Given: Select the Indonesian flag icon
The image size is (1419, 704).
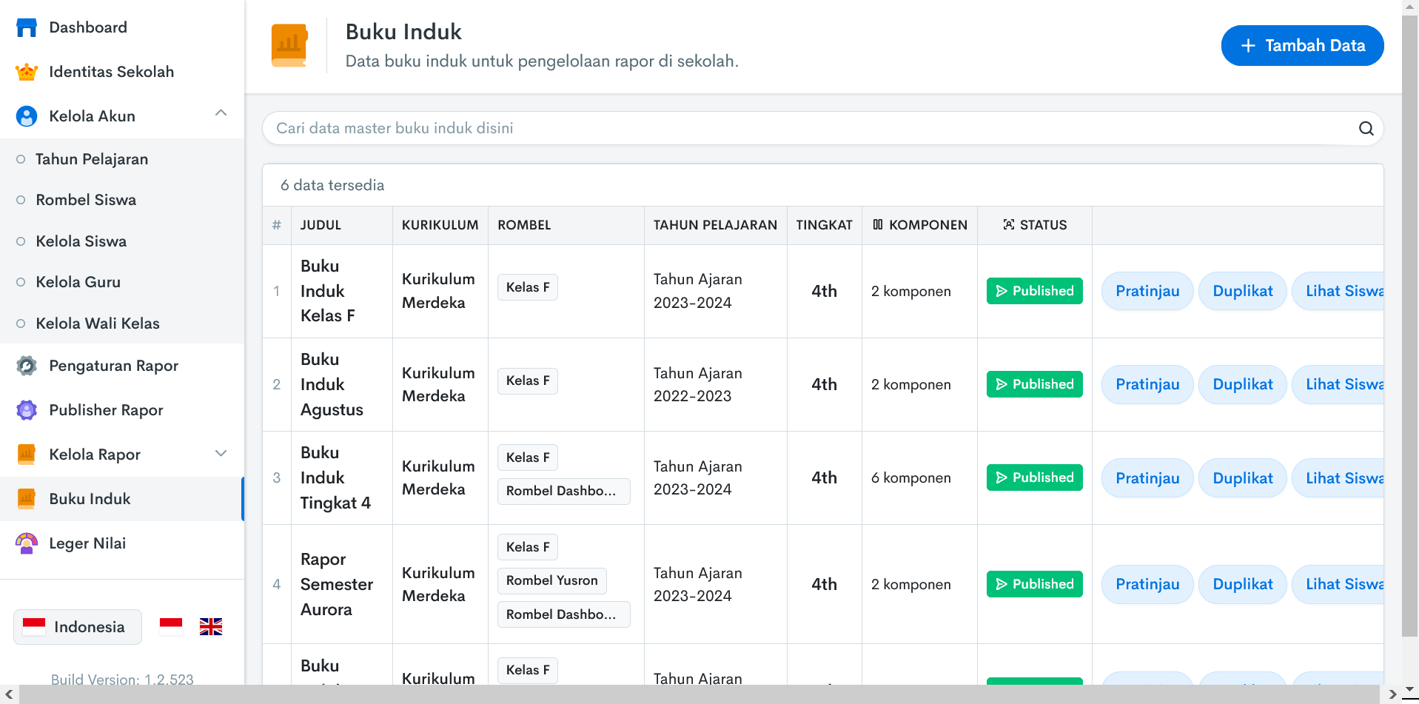Looking at the screenshot, I should pos(171,627).
